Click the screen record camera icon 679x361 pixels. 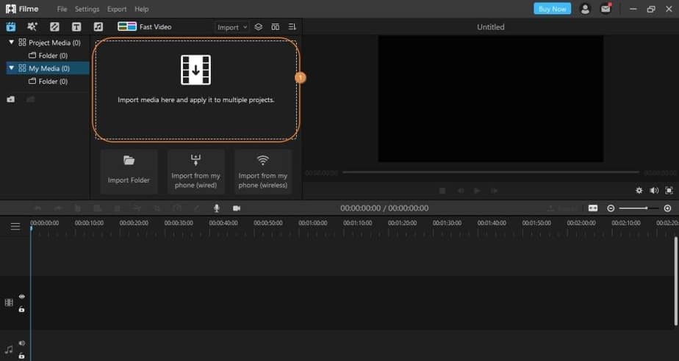point(237,208)
